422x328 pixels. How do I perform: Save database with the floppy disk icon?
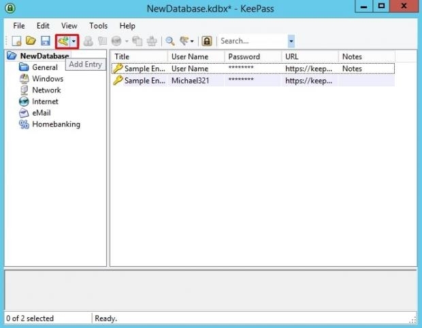pyautogui.click(x=46, y=41)
